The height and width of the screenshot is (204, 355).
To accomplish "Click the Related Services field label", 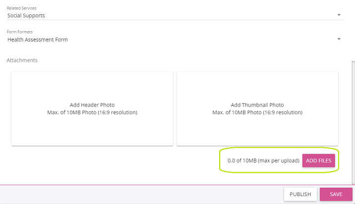I will pyautogui.click(x=21, y=8).
